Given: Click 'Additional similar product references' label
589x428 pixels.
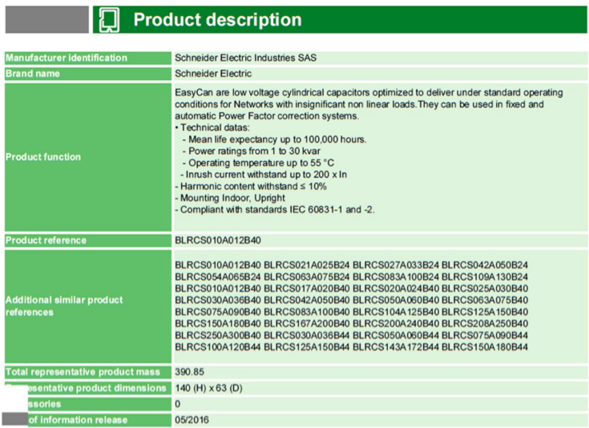Looking at the screenshot, I should pos(64,306).
